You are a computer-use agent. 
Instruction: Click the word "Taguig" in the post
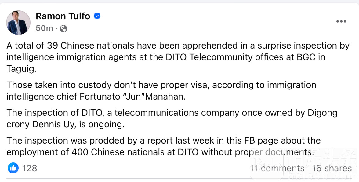pos(20,69)
